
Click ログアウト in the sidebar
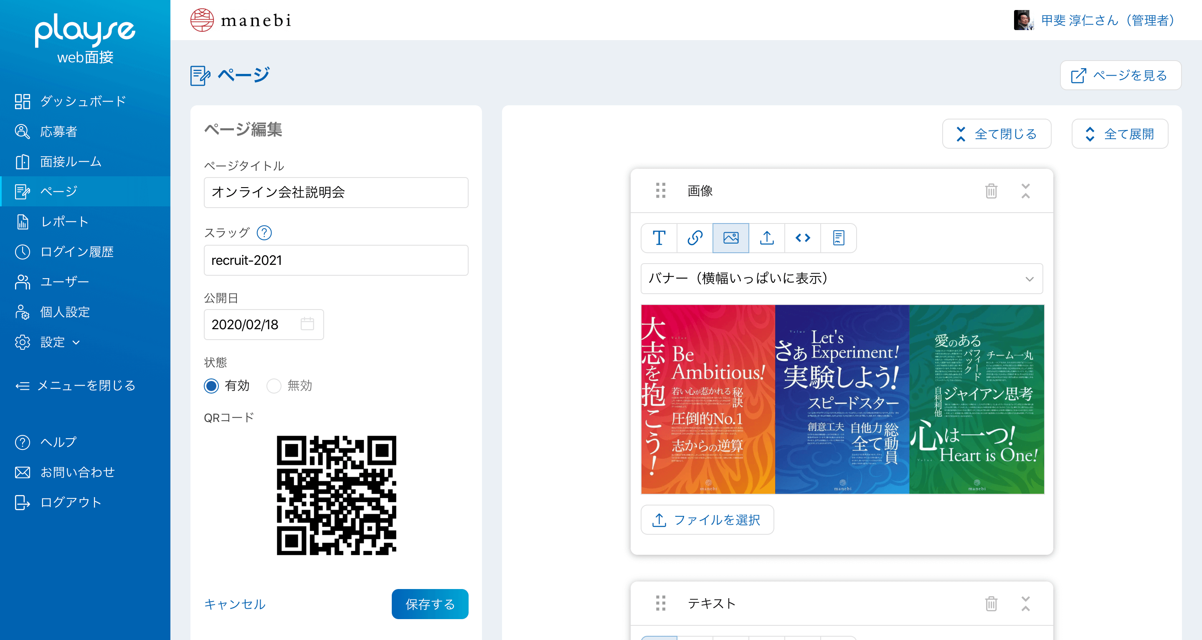coord(85,502)
